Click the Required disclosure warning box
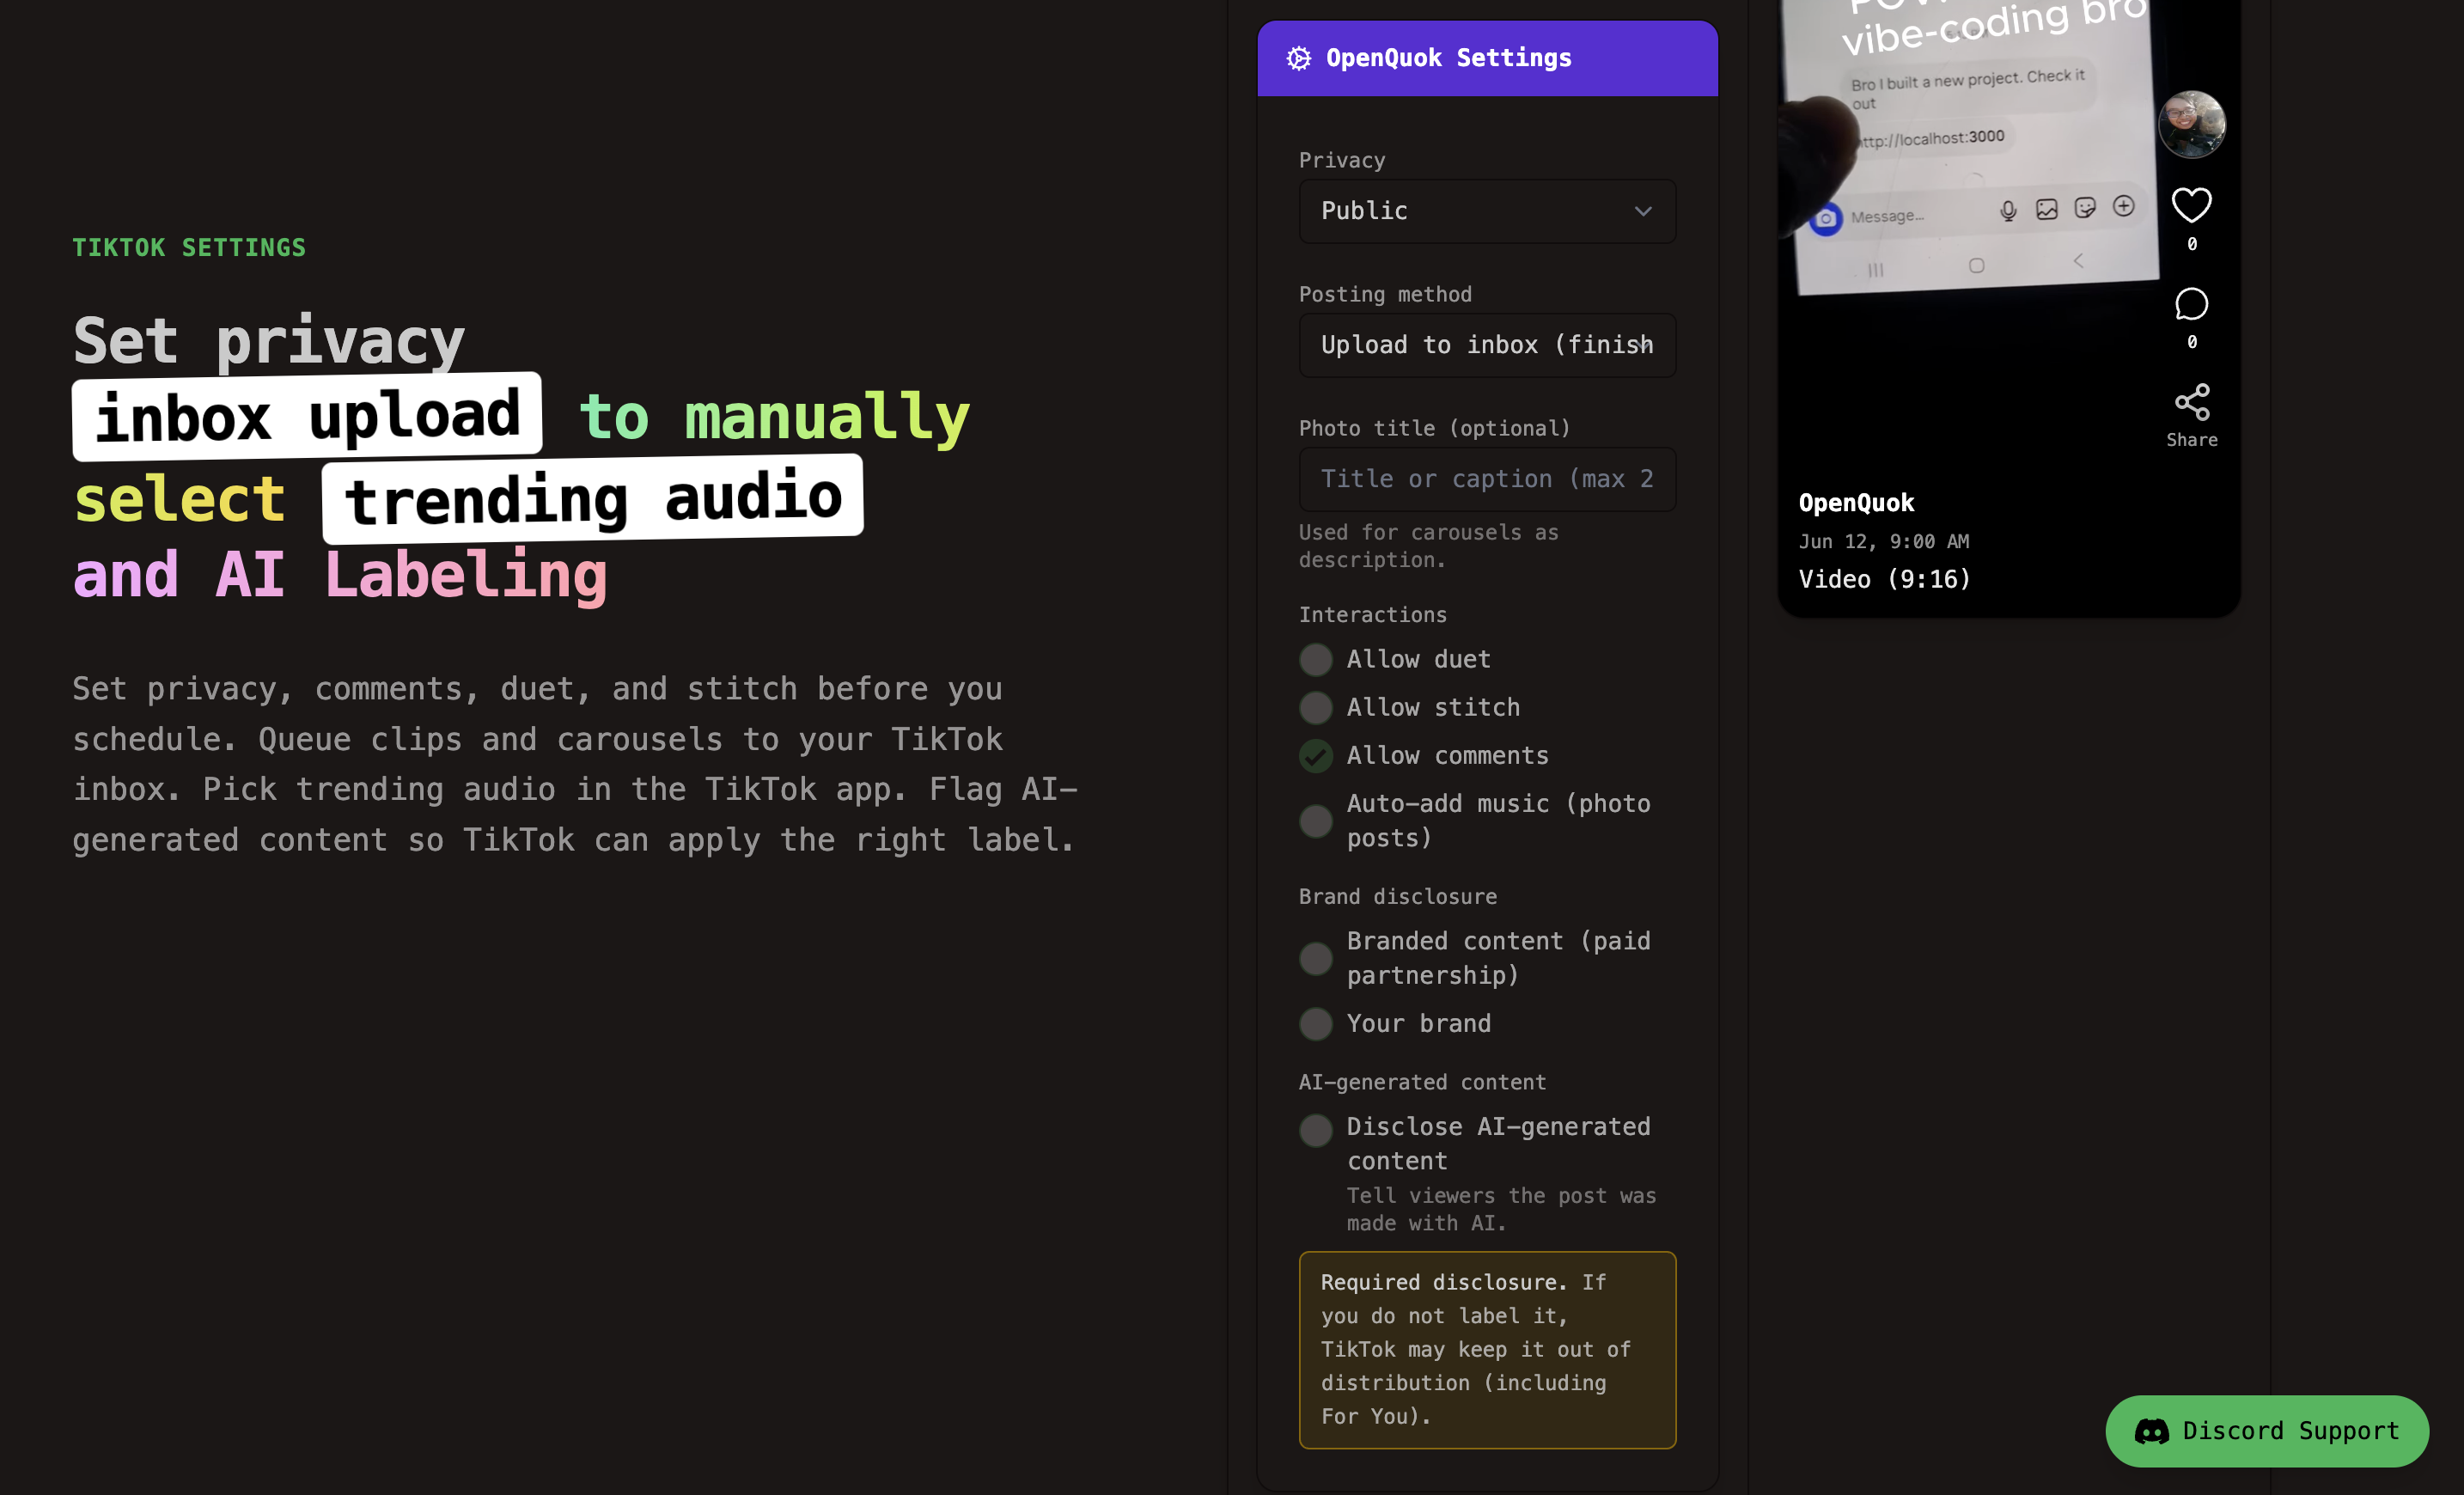 pos(1487,1349)
